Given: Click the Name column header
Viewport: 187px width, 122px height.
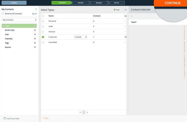Looking at the screenshot, I should point(51,16).
